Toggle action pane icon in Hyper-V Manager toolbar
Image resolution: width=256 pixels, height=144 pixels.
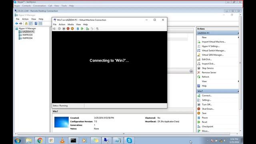pos(40,24)
